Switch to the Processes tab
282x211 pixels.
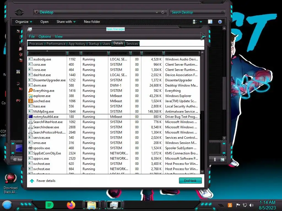point(36,44)
